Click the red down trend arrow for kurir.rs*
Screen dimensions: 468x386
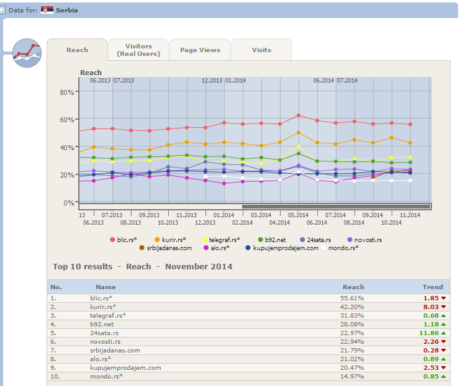point(444,307)
